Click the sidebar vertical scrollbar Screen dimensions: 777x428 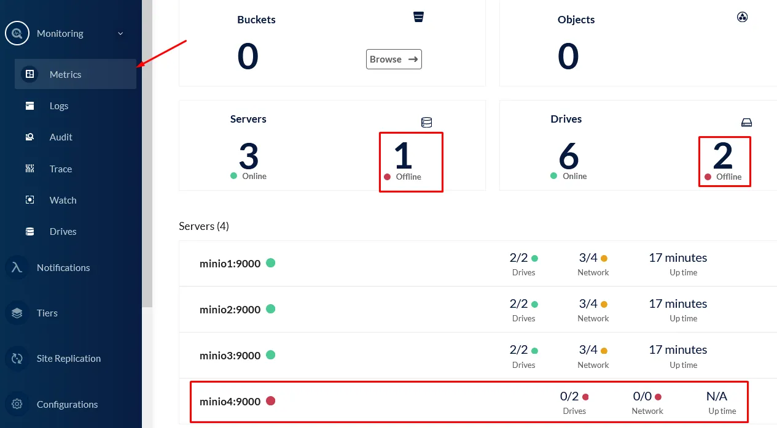pos(147,153)
